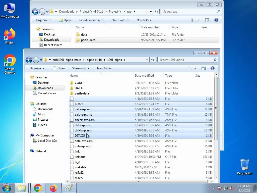Click the Search 1991_alpha field
This screenshot has height=193, width=257.
(x=187, y=60)
